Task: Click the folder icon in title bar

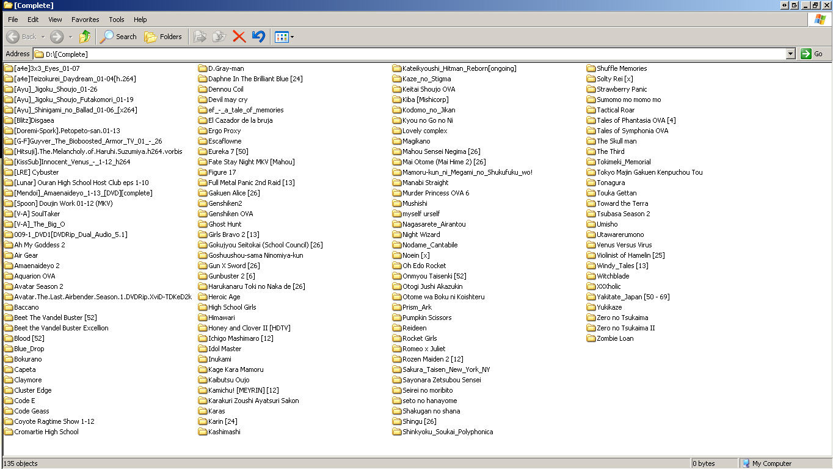Action: coord(7,5)
